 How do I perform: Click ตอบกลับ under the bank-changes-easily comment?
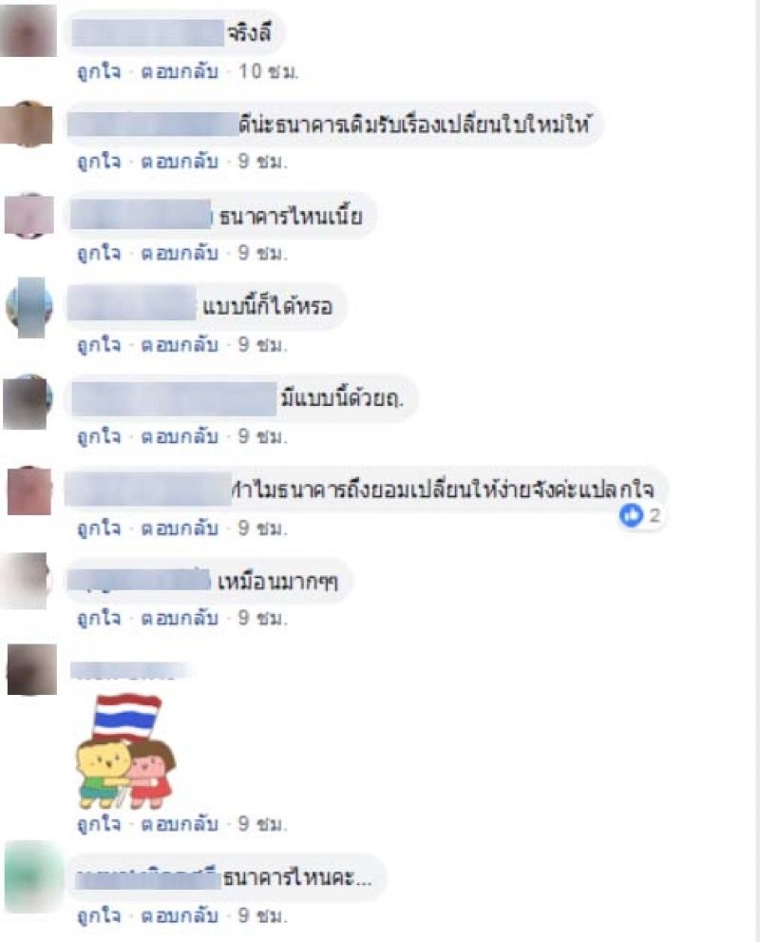[x=179, y=529]
